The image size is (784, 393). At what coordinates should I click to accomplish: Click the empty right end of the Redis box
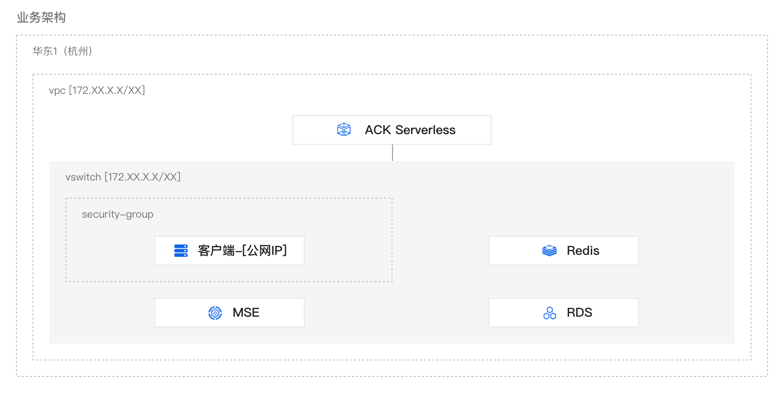[x=622, y=251]
